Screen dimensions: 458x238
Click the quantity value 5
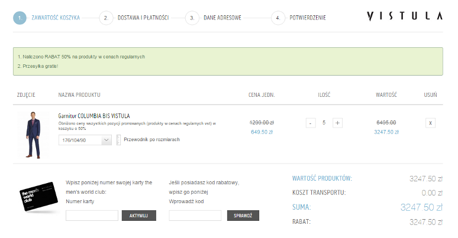point(324,123)
